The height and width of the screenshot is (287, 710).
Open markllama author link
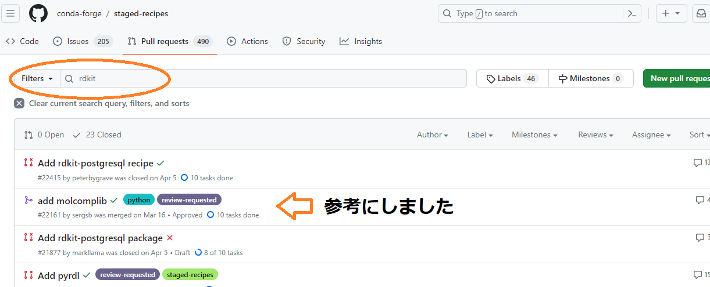click(88, 253)
